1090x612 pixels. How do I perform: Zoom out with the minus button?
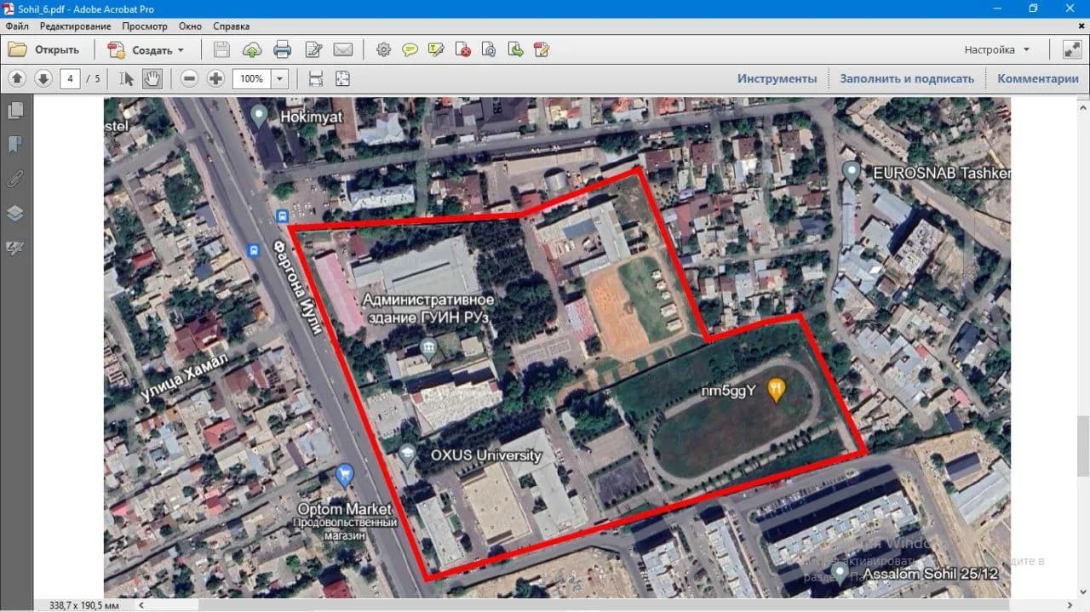[190, 79]
